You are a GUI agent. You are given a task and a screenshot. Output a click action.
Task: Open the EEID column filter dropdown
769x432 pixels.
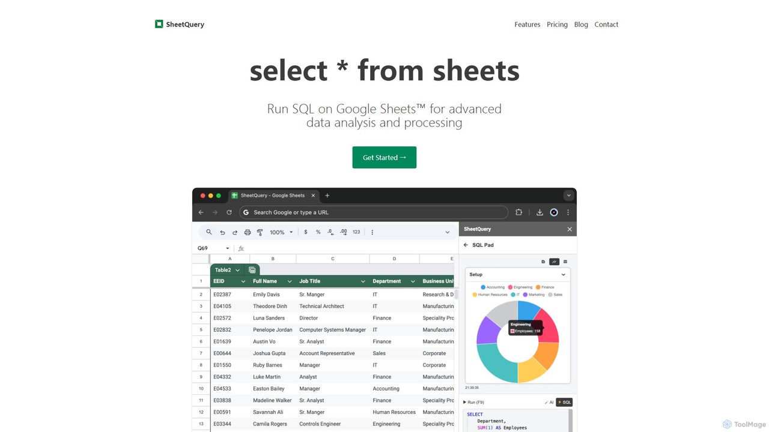[x=243, y=281]
